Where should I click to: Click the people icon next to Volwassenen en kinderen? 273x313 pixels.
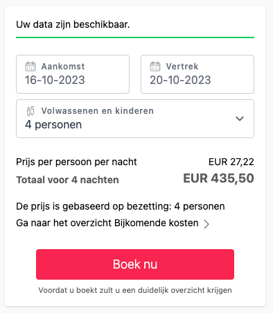point(30,111)
